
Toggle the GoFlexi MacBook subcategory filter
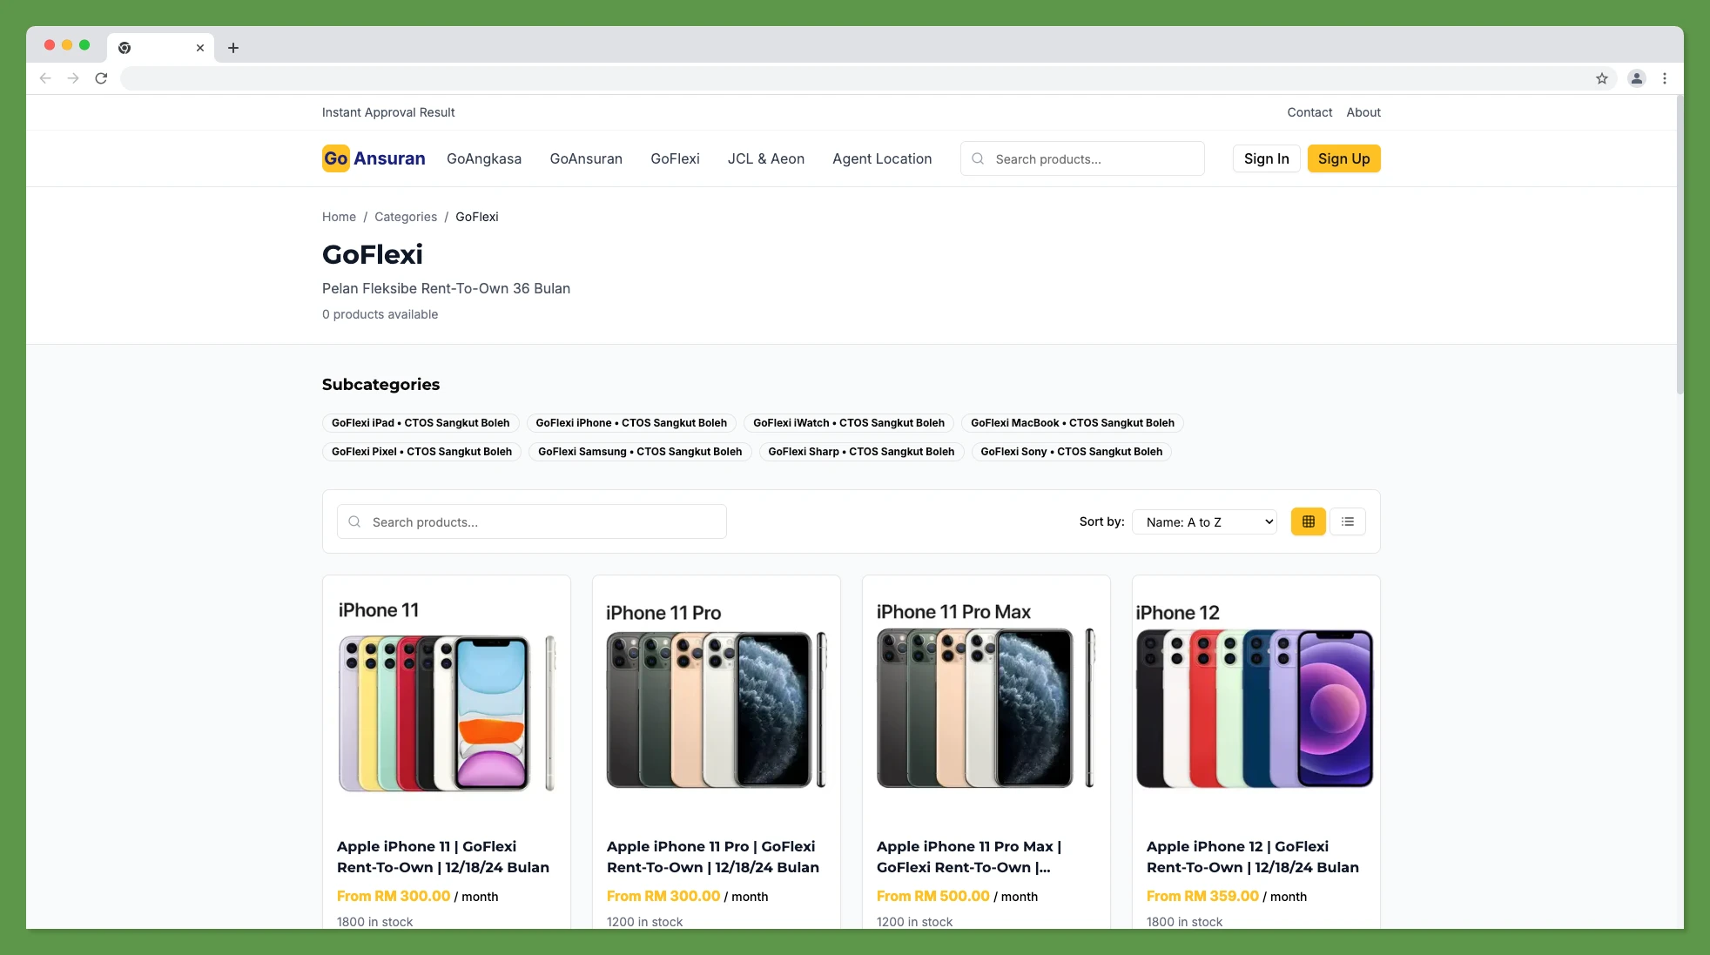1072,423
